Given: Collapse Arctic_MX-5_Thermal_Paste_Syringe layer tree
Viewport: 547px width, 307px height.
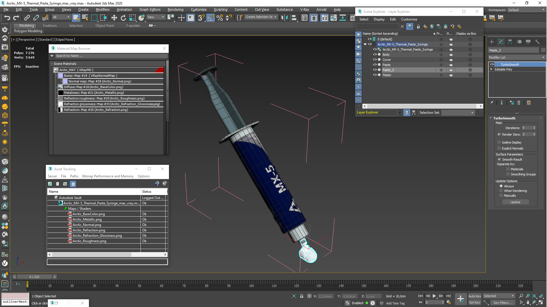Looking at the screenshot, I should point(365,44).
